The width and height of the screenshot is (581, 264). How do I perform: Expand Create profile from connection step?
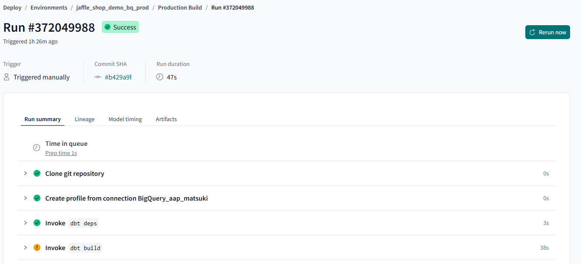[25, 198]
